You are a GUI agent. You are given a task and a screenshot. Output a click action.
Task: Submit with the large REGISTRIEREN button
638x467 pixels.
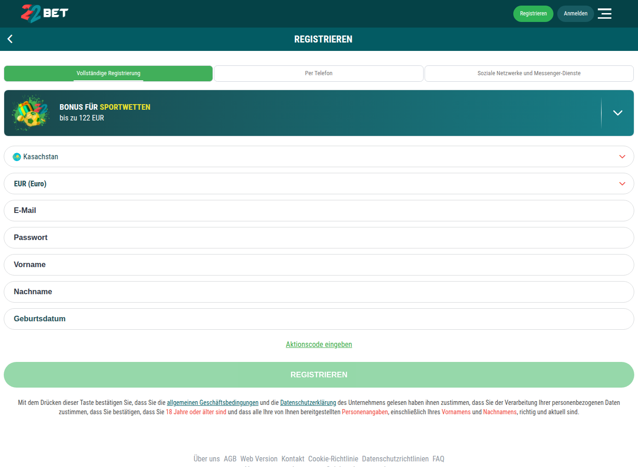pos(319,375)
